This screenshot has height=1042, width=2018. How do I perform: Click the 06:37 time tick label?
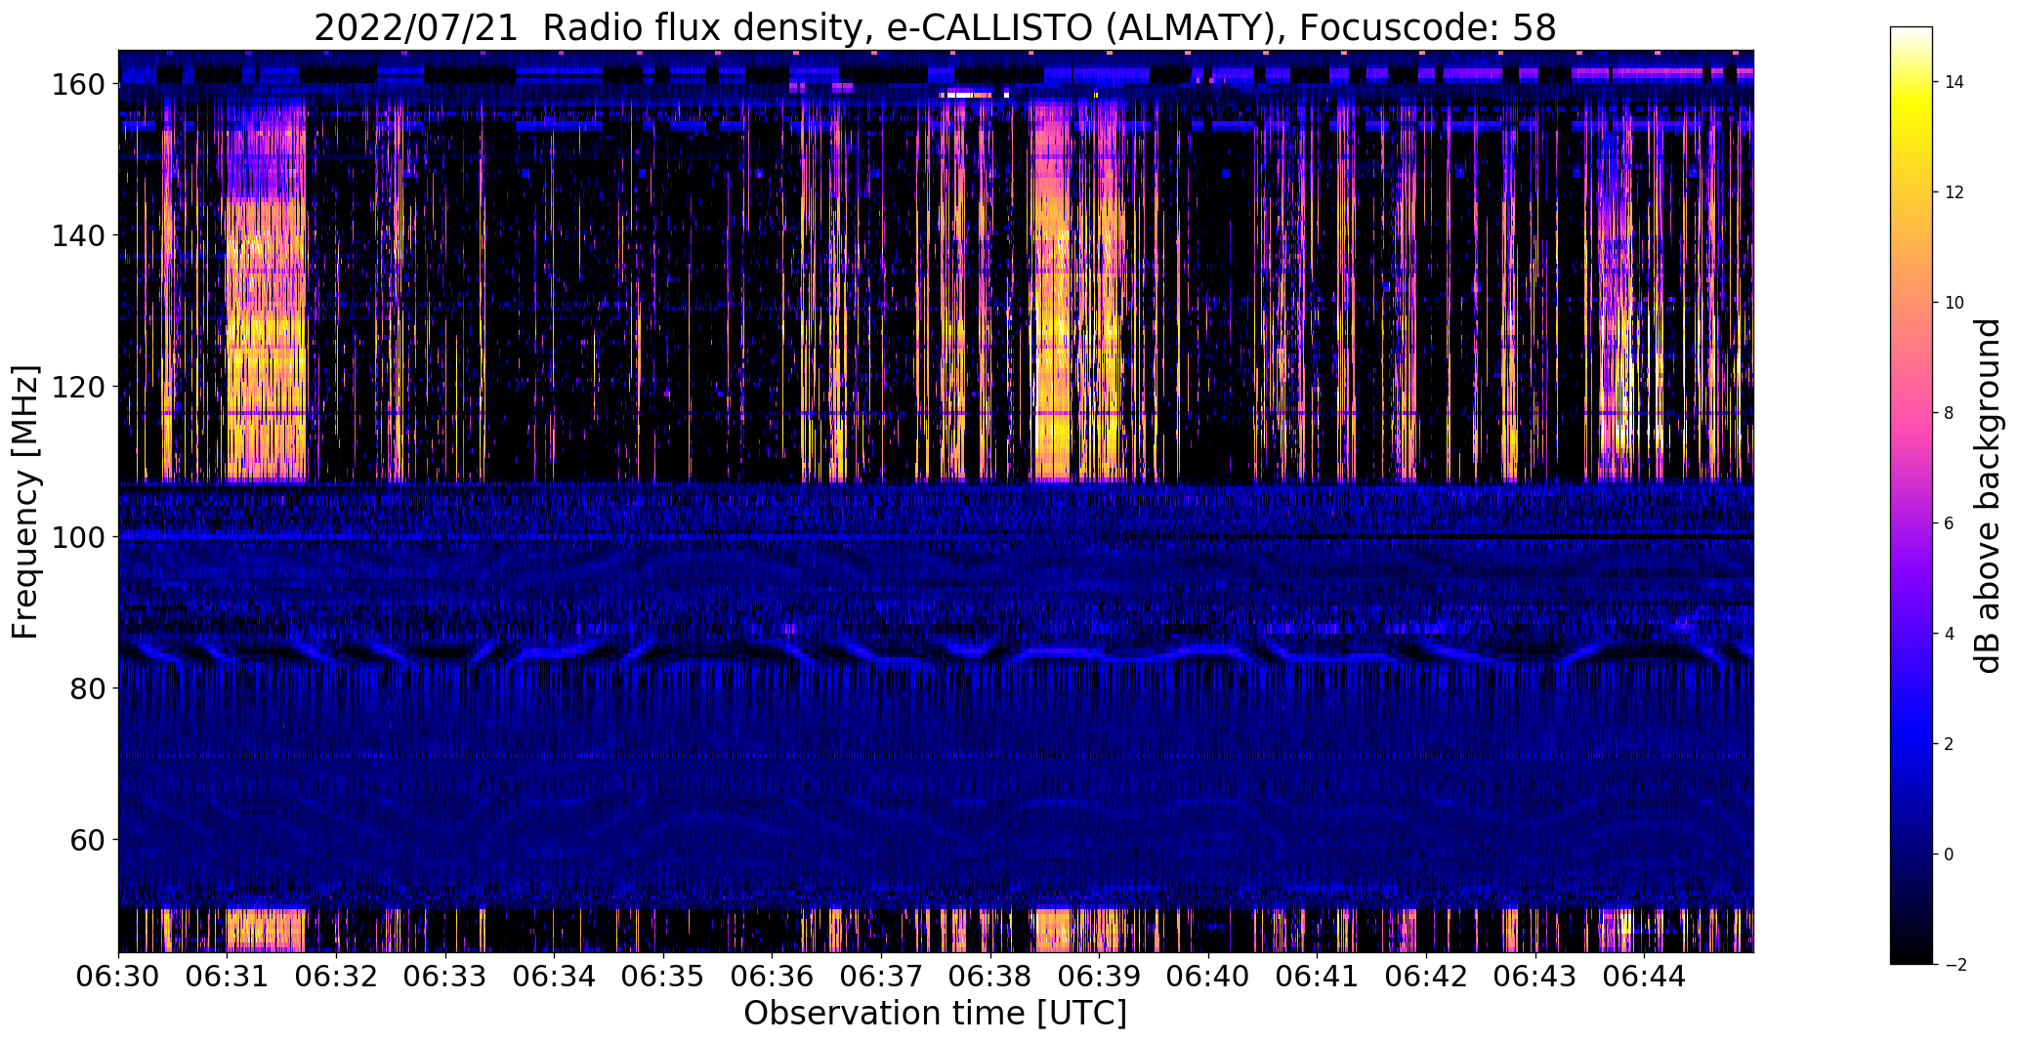click(881, 976)
